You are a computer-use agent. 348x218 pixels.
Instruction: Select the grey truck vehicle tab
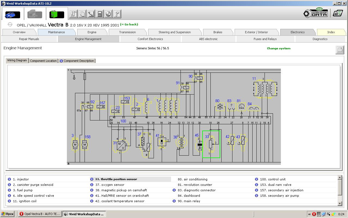pos(35,14)
